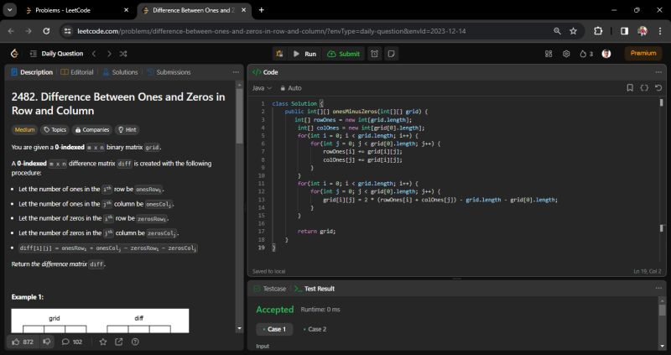Image resolution: width=671 pixels, height=355 pixels.
Task: Select Case 2 result
Action: pyautogui.click(x=315, y=329)
